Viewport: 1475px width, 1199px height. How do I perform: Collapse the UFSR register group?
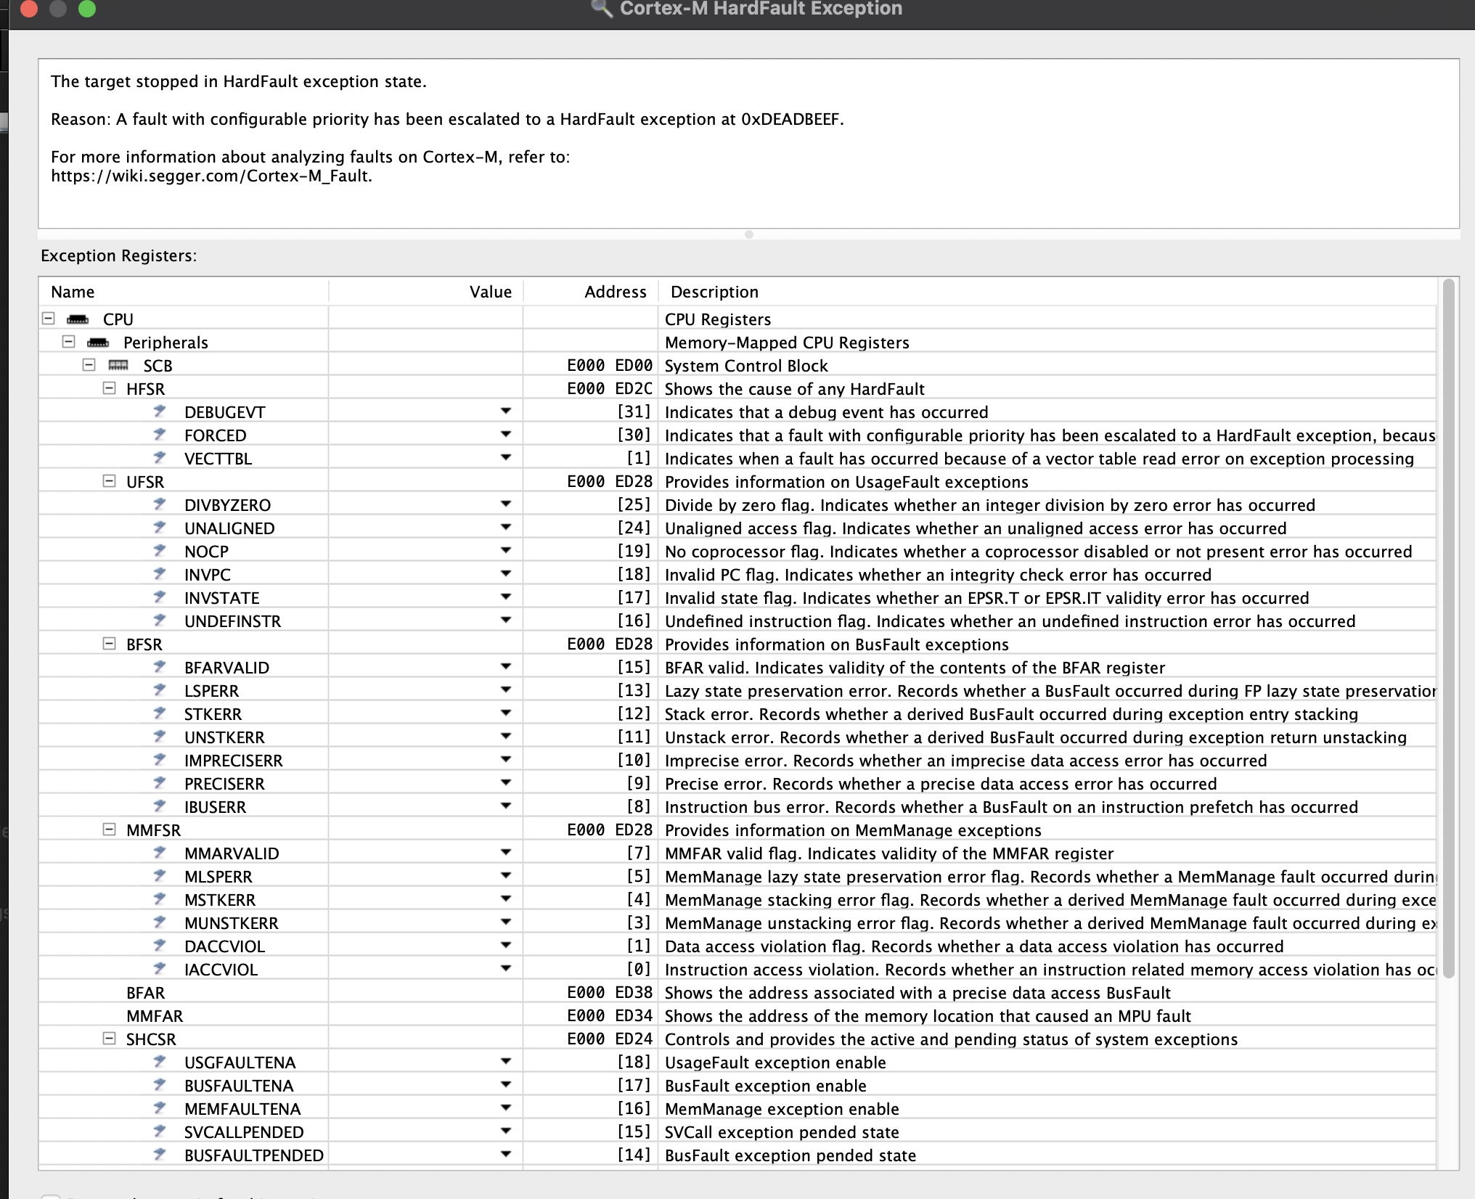click(x=110, y=481)
